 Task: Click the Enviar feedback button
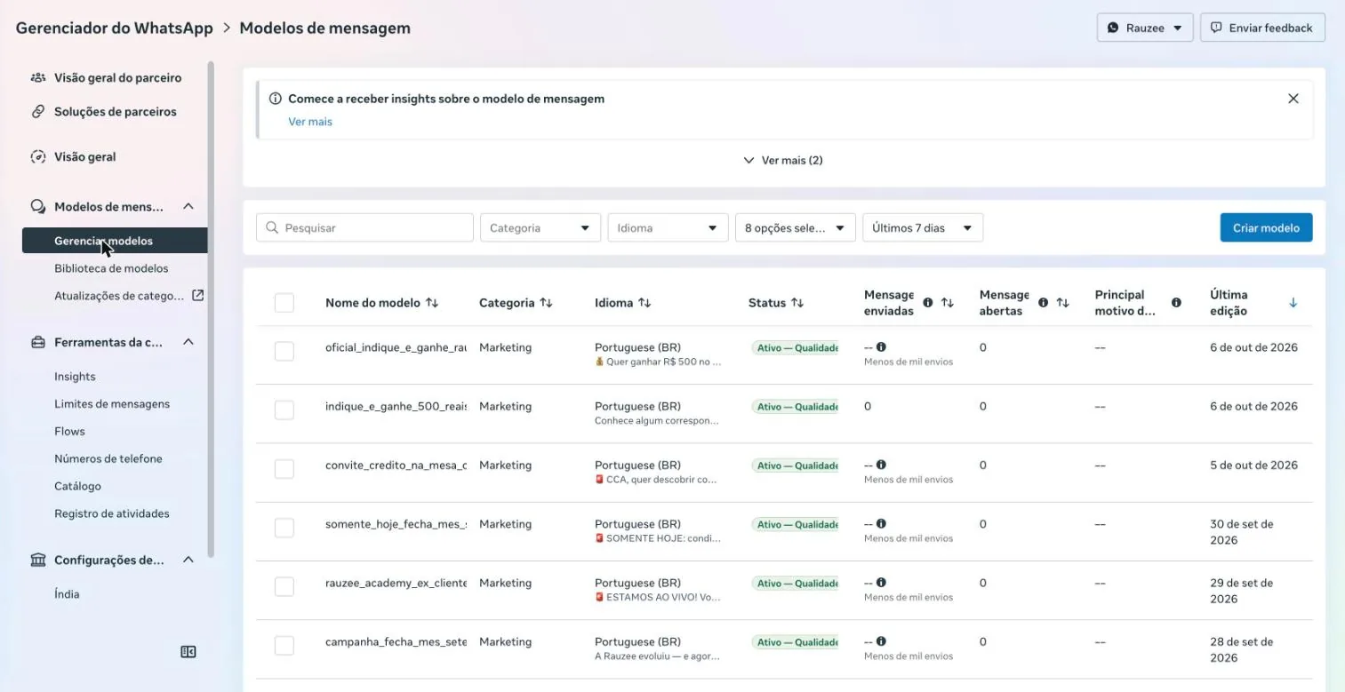click(x=1262, y=28)
